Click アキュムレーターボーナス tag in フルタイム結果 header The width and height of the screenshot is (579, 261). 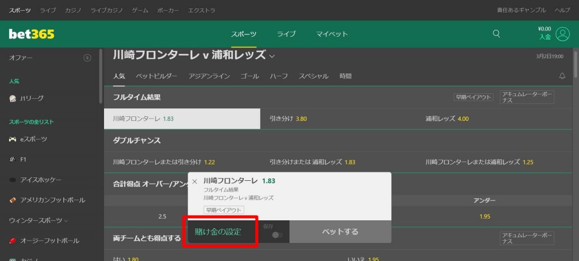pos(527,97)
